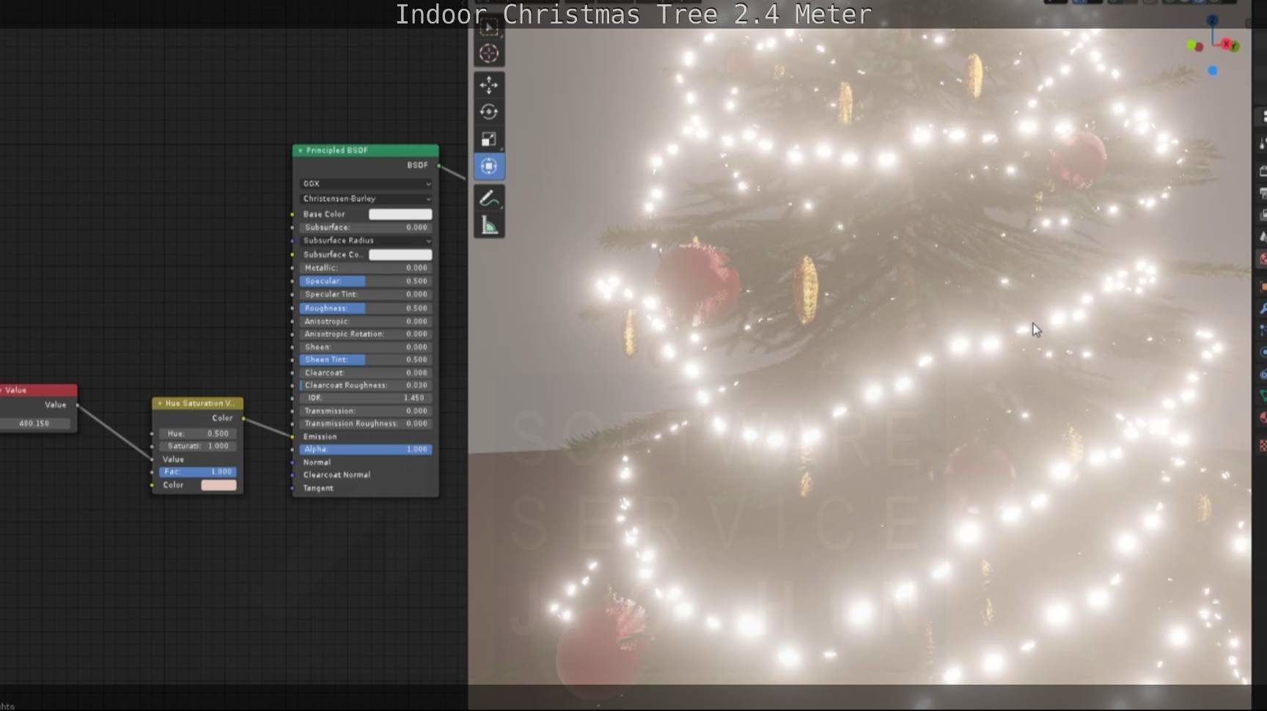Click the Clearcoat Roughness slider
Viewport: 1267px width, 711px height.
[x=366, y=386]
